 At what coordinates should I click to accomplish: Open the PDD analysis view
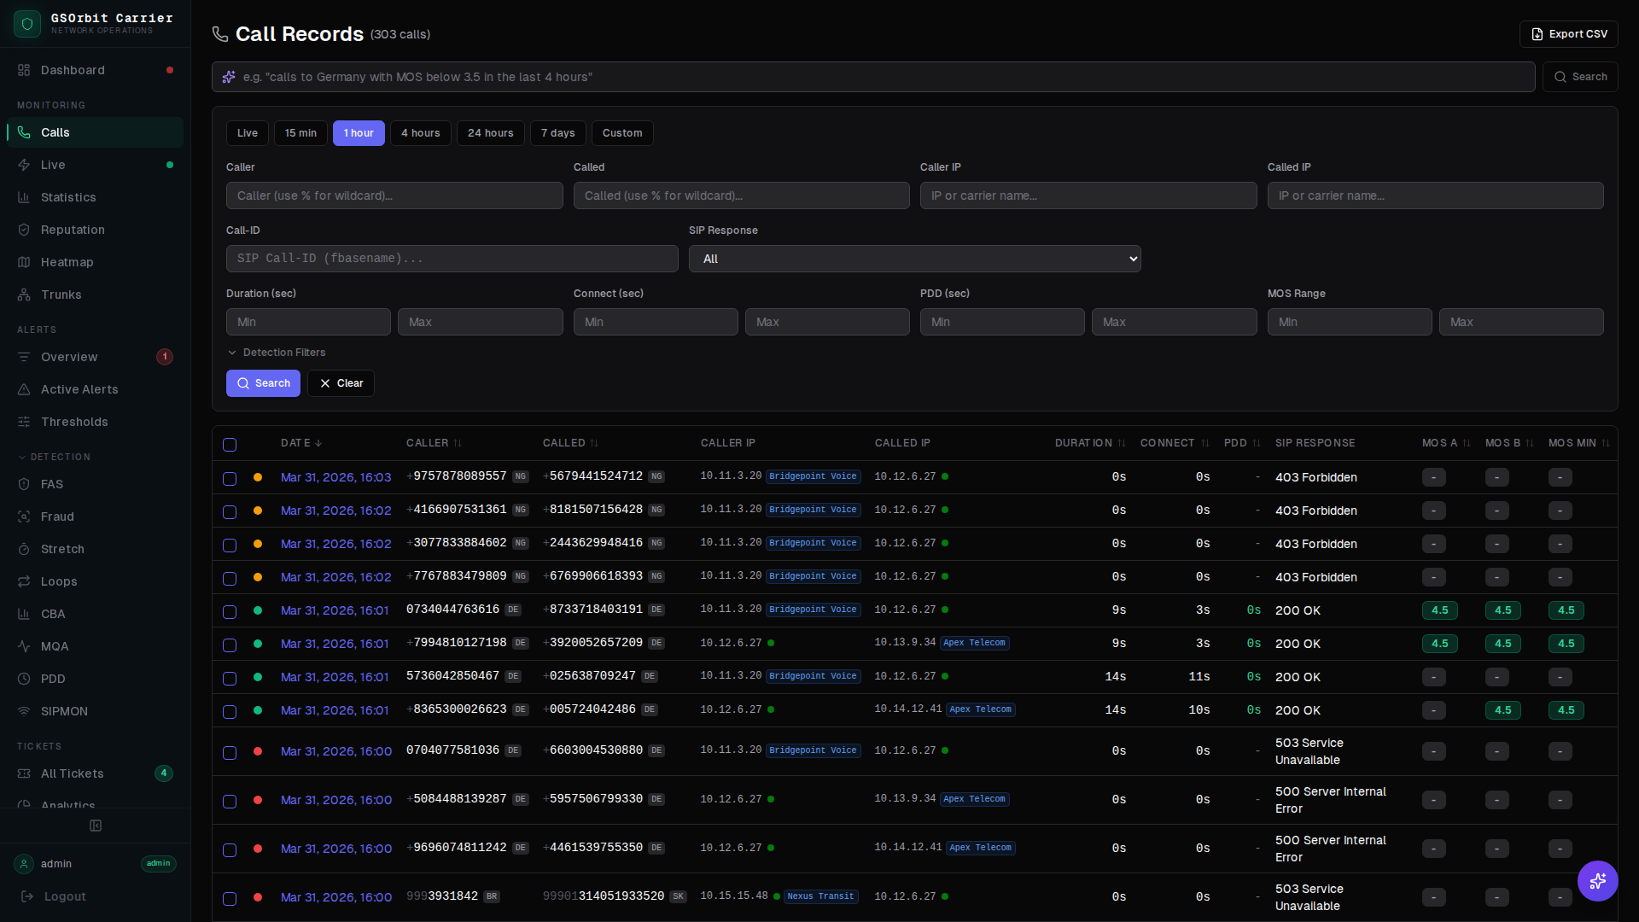pos(53,679)
